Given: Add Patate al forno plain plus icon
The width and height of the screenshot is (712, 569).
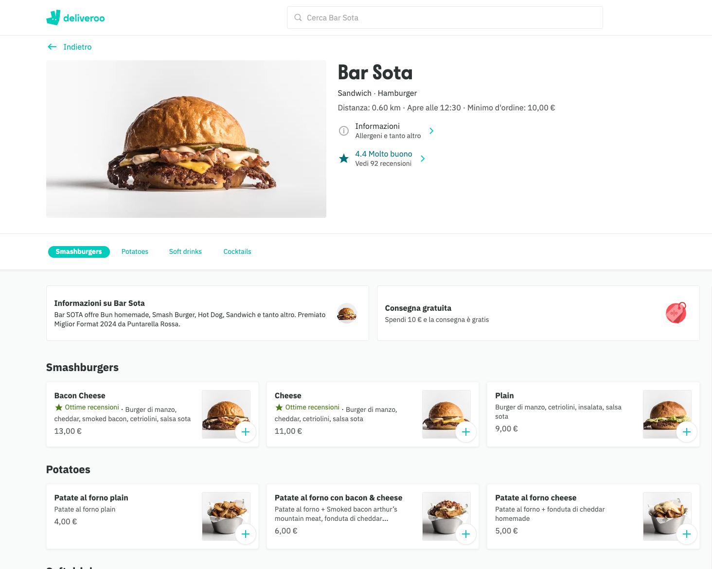Looking at the screenshot, I should coord(246,534).
